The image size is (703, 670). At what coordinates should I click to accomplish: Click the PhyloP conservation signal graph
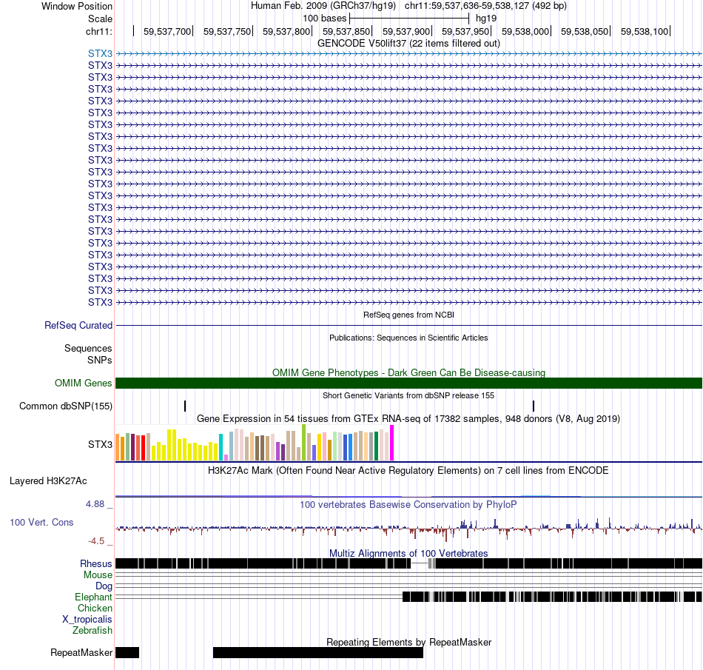pyautogui.click(x=408, y=529)
